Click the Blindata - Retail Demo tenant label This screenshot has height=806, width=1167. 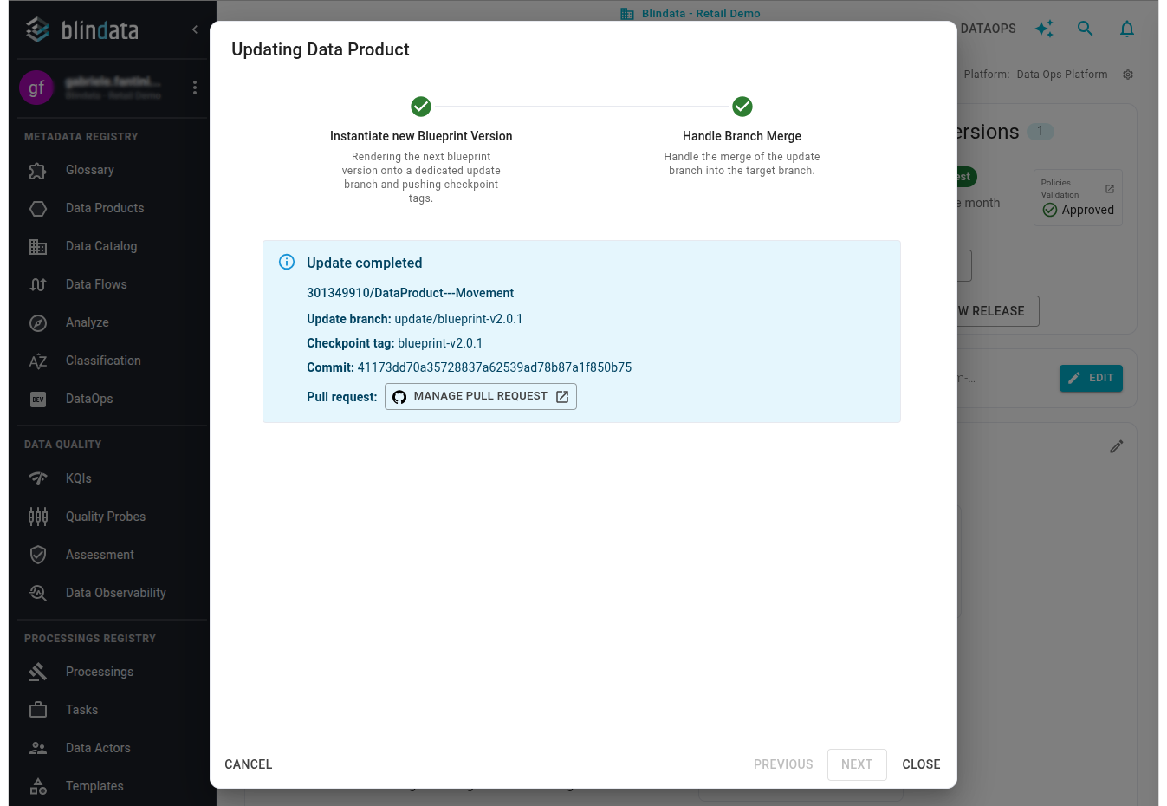(x=701, y=14)
